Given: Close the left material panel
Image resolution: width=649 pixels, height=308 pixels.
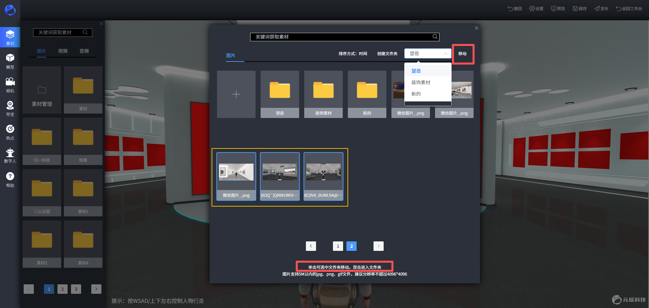Looking at the screenshot, I should coord(101,24).
